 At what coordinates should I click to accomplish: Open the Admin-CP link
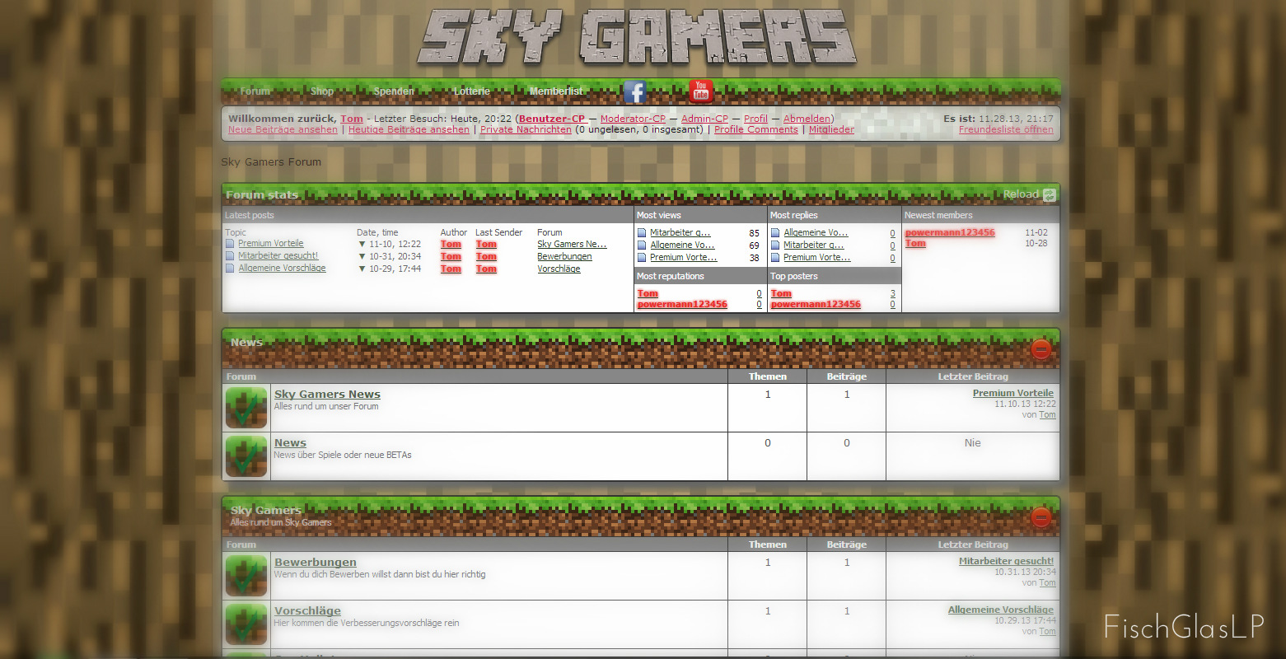tap(704, 119)
